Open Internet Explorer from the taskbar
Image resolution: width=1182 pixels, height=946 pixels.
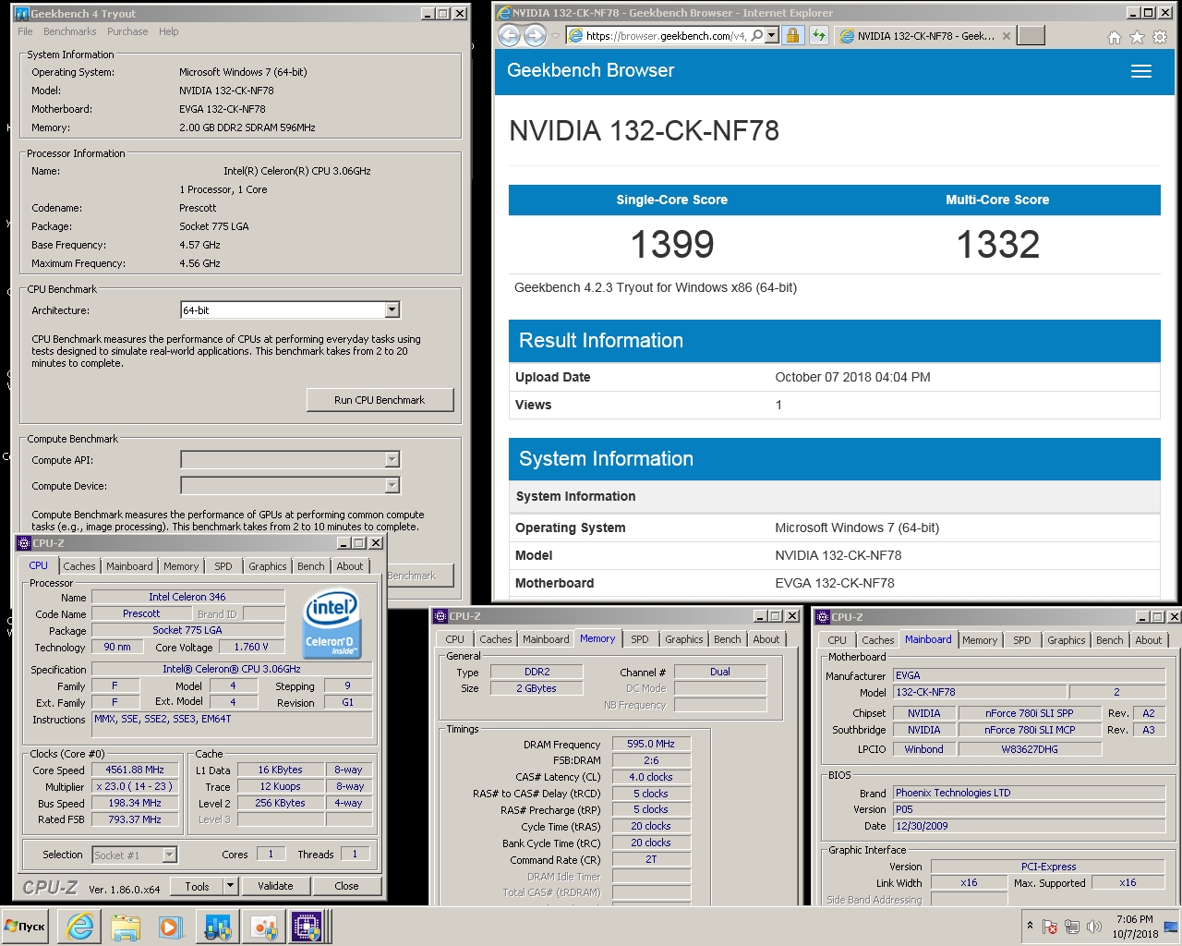tap(80, 927)
